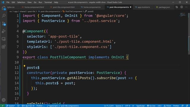Click the unsaved dot on post-tile.component.ts tab
190x107 pixels.
(x=131, y=7)
